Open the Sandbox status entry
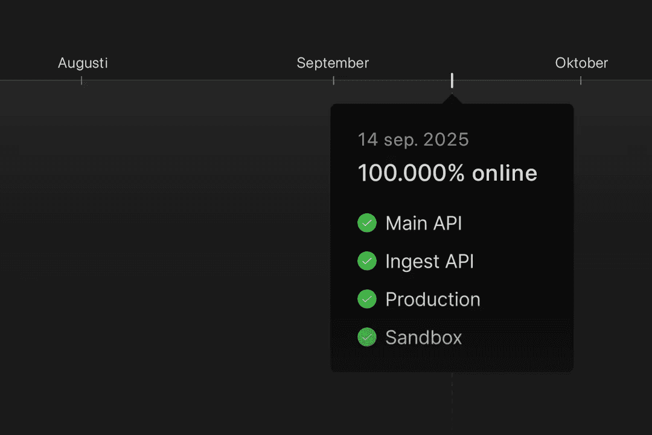This screenshot has width=652, height=435. (x=423, y=337)
